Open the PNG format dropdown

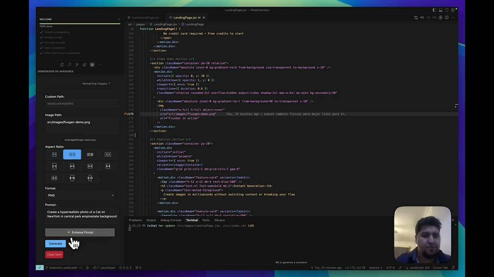point(80,195)
